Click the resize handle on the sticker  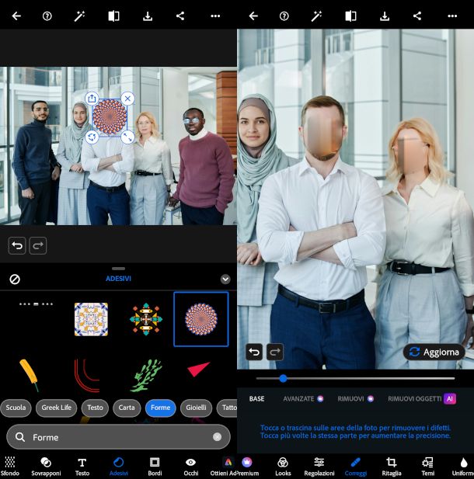tap(127, 137)
